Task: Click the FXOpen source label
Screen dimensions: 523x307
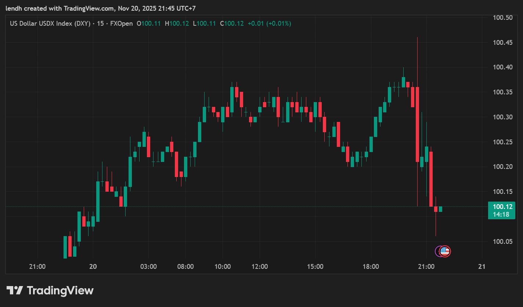Action: click(x=122, y=24)
